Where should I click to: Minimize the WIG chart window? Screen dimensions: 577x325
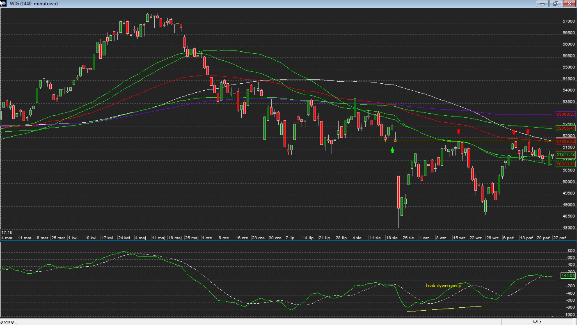(542, 4)
